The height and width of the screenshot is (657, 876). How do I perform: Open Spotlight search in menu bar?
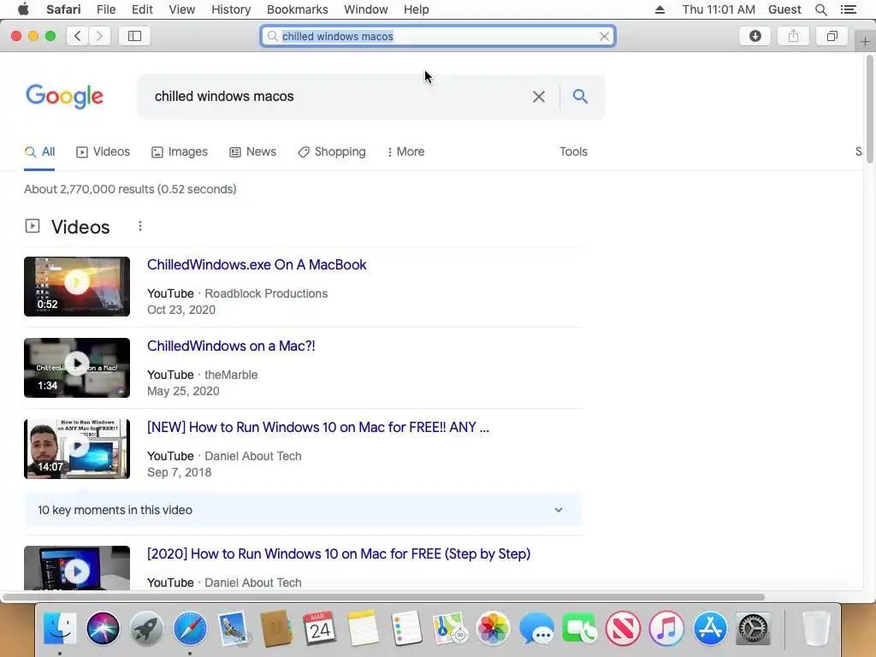pyautogui.click(x=820, y=9)
